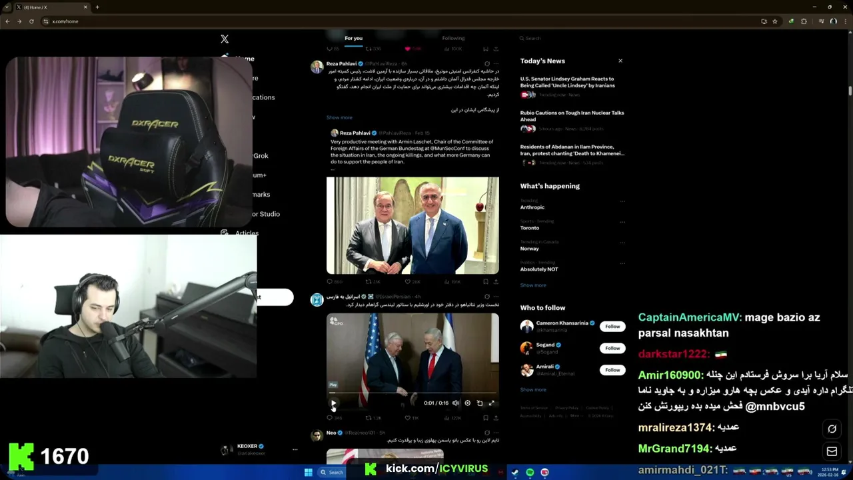This screenshot has height=480, width=853.
Task: Open the Toronto trending topic
Action: 530,228
